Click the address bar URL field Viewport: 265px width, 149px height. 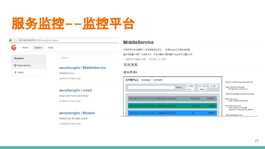66,40
